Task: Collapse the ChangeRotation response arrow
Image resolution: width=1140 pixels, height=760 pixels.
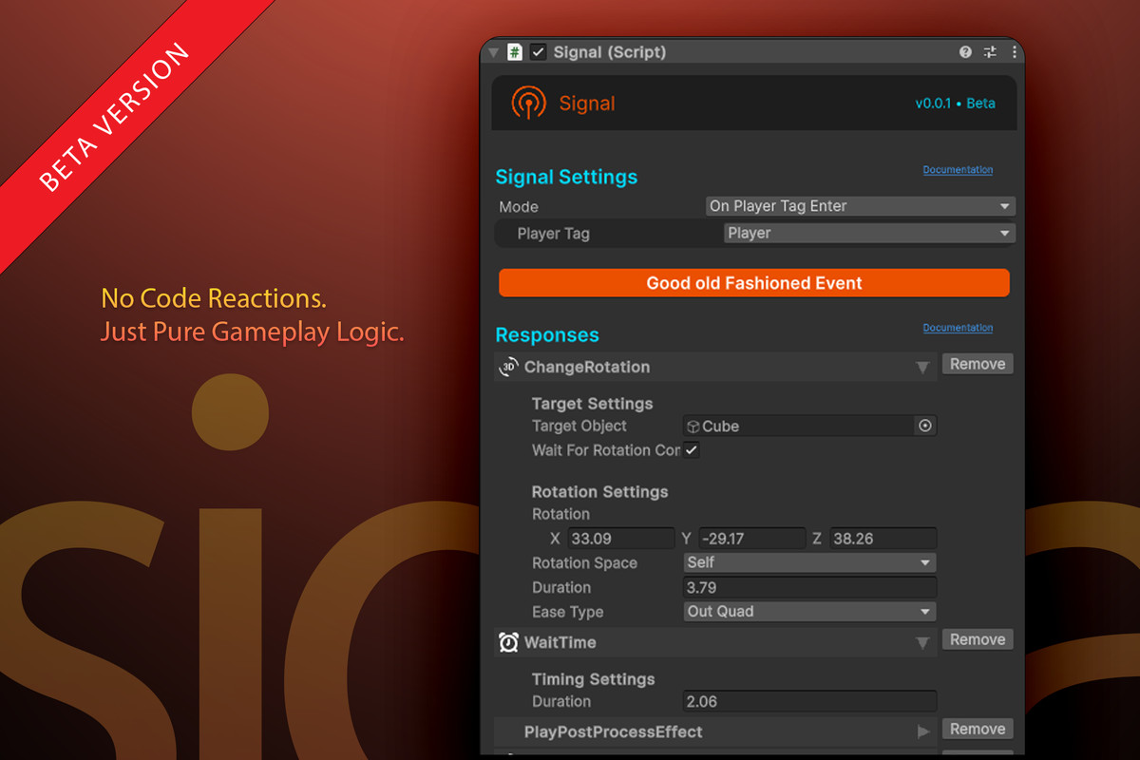Action: coord(921,367)
